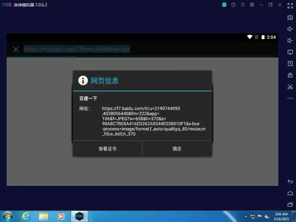Open Android recent apps button
Viewport: 296px width, 222px height.
click(290, 205)
